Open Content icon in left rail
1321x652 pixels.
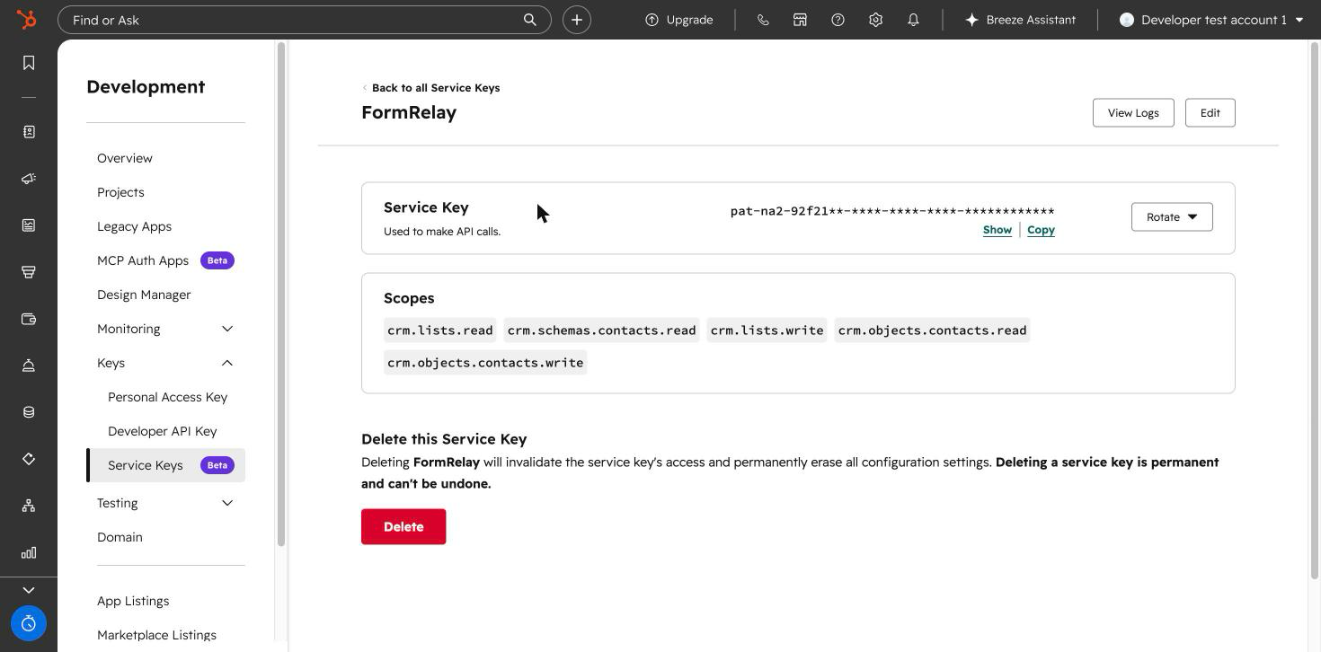coord(29,225)
